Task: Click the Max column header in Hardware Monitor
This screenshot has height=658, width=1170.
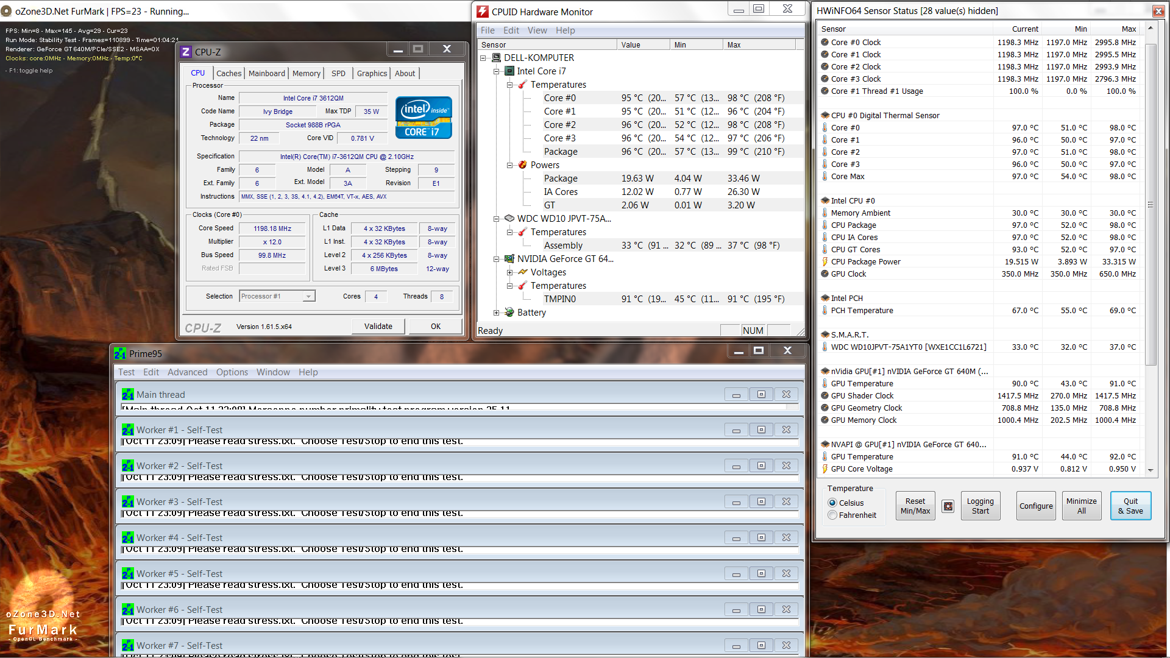Action: tap(759, 45)
